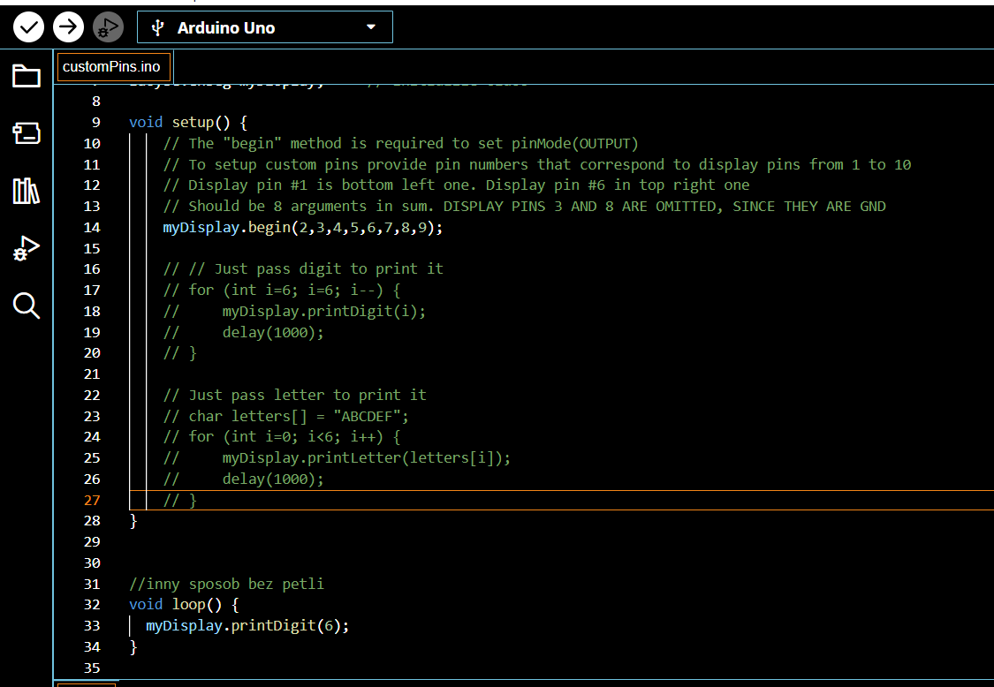This screenshot has width=994, height=687.
Task: Click line number 9 in the gutter
Action: 95,123
